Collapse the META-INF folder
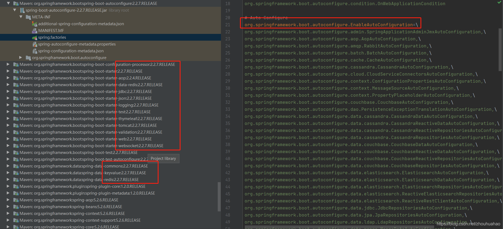 pyautogui.click(x=21, y=17)
